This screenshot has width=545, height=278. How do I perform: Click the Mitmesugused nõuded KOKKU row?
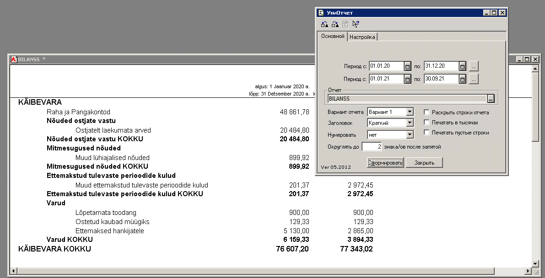[97, 166]
